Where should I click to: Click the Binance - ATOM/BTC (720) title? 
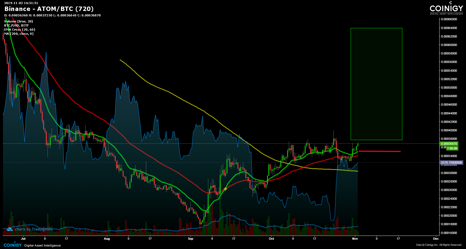click(49, 9)
